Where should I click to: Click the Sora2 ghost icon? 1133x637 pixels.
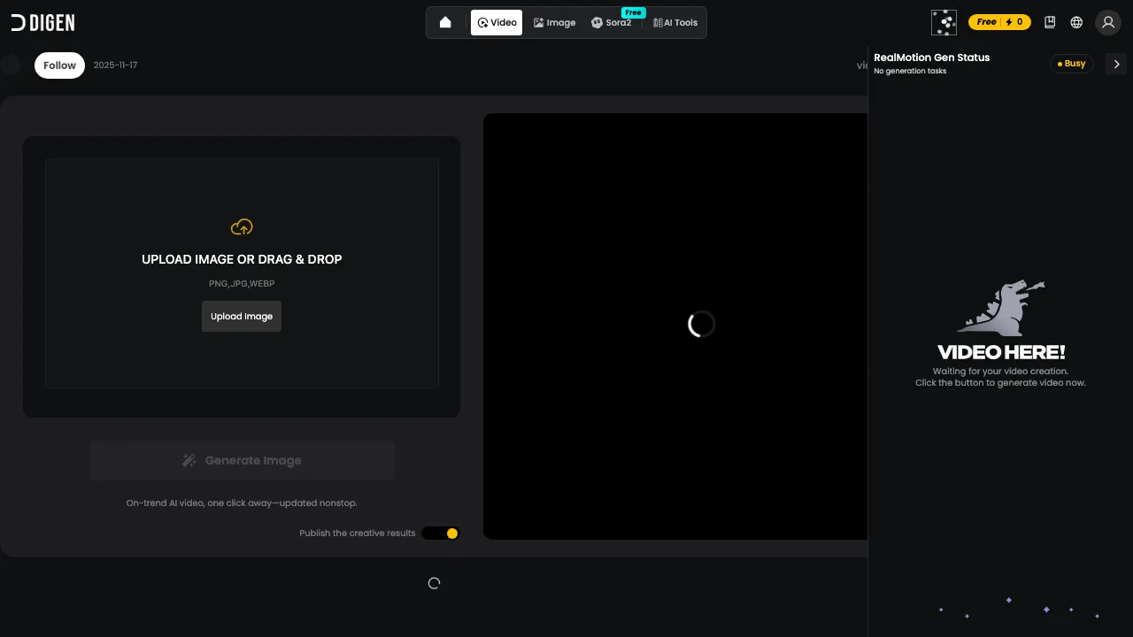(597, 22)
